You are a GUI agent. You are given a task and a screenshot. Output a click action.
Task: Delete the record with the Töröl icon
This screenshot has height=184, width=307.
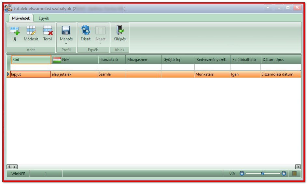coord(48,31)
